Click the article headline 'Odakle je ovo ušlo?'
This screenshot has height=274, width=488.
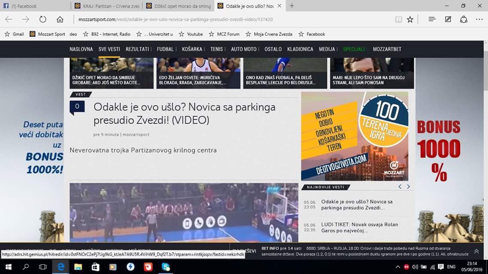coord(184,113)
